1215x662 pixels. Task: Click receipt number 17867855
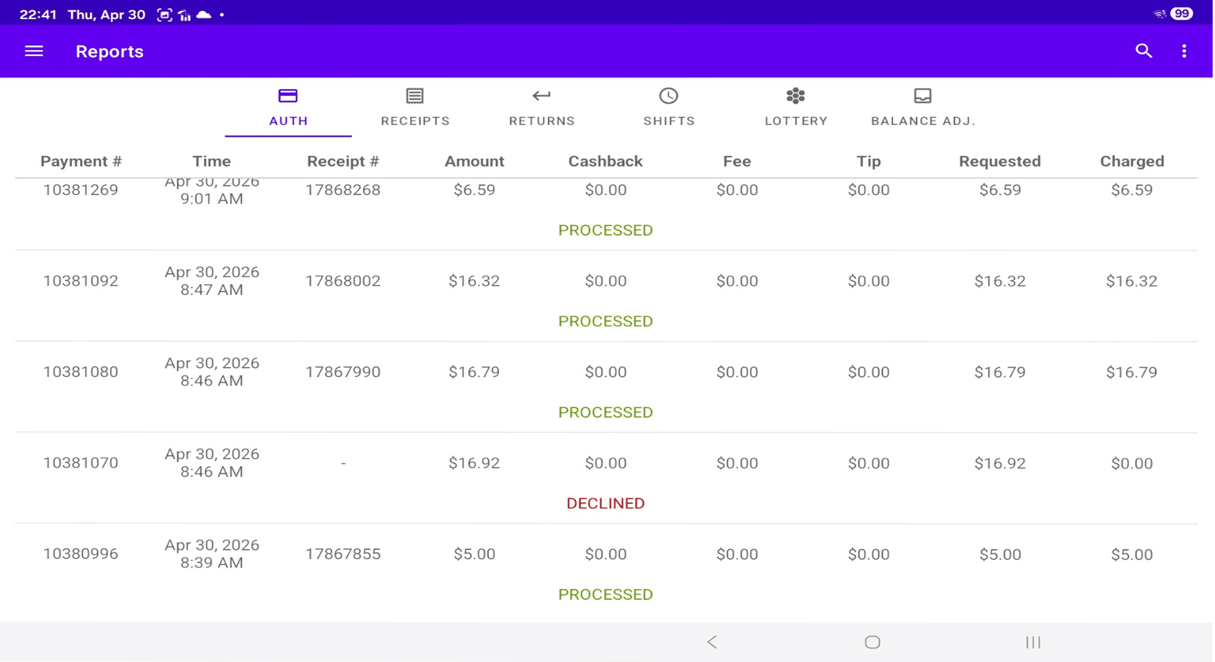(343, 554)
